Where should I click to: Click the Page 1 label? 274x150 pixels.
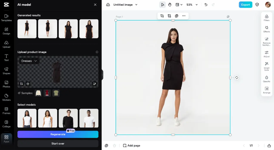[119, 17]
